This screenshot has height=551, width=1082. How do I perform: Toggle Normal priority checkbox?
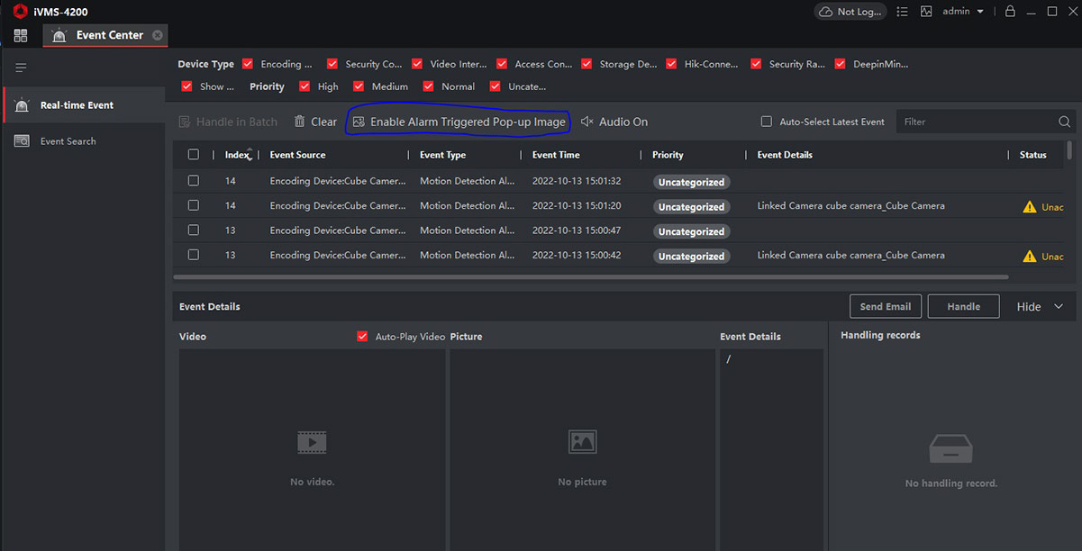[429, 86]
